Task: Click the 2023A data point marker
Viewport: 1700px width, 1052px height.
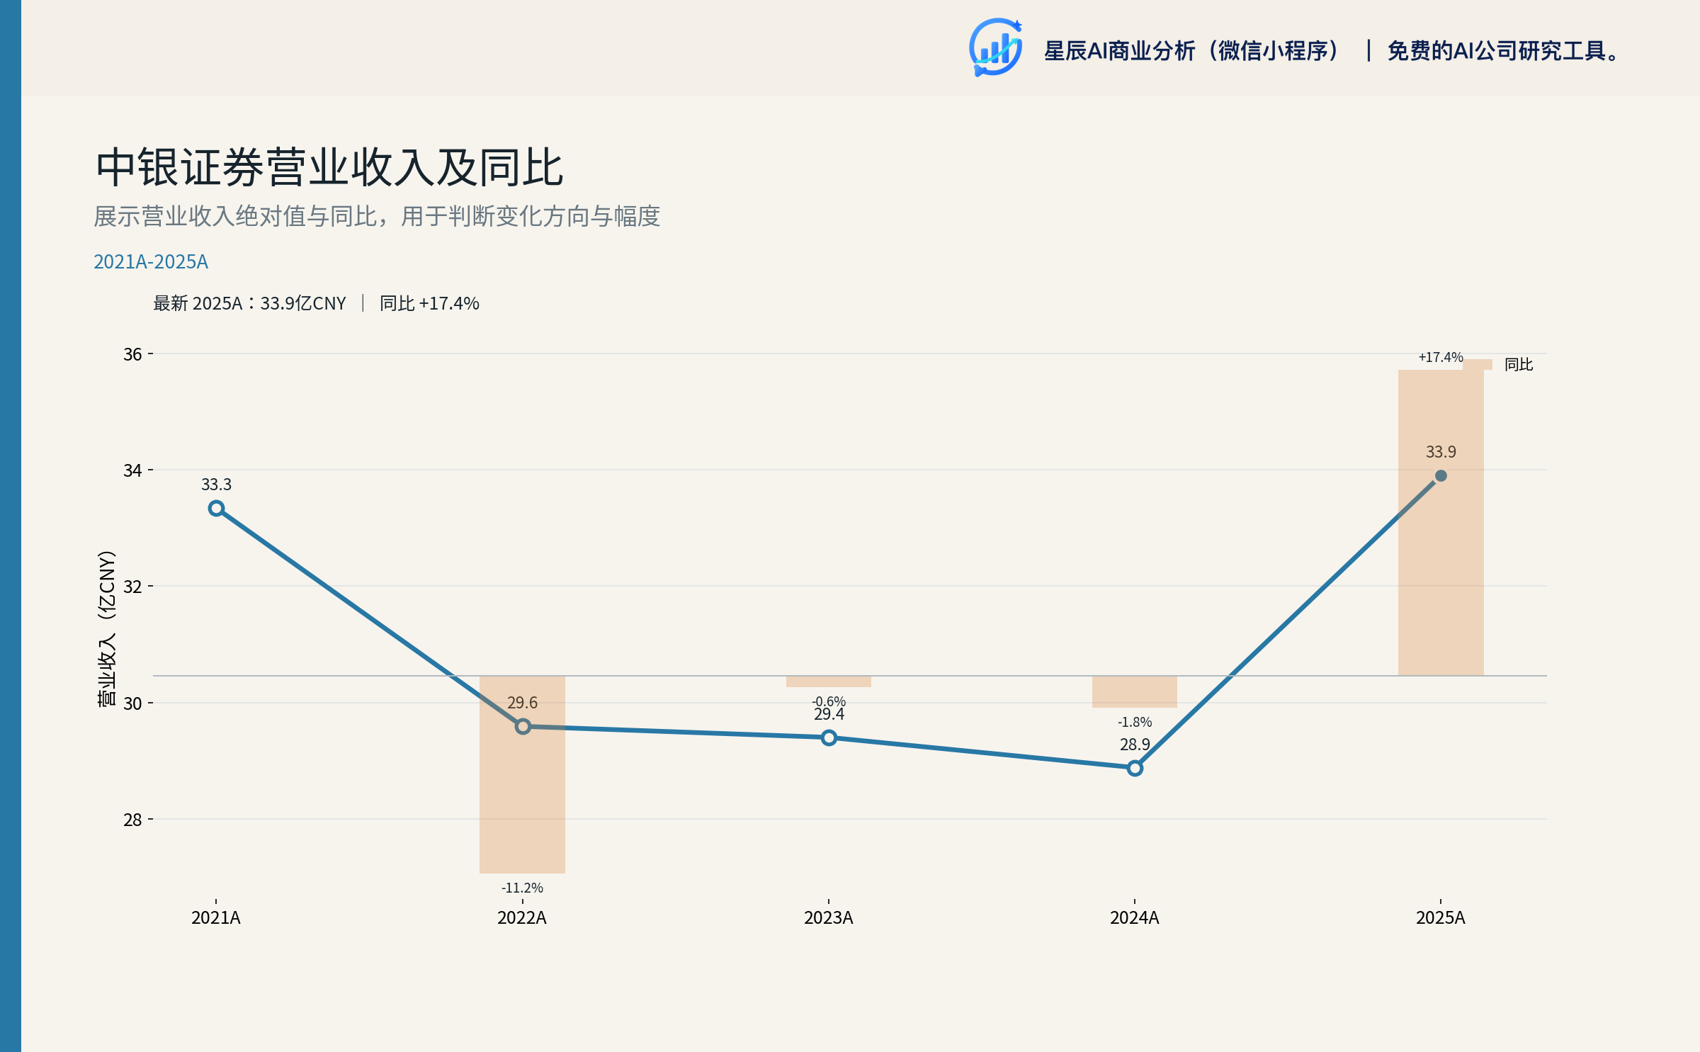Action: [829, 738]
